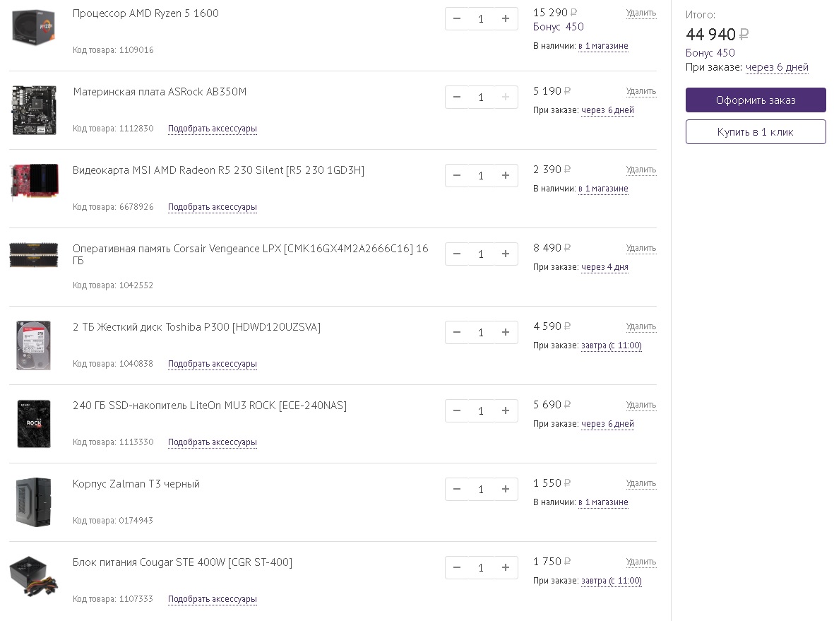Open the MSI Radeon R5 230 thumbnail
The width and height of the screenshot is (834, 621).
[x=33, y=182]
